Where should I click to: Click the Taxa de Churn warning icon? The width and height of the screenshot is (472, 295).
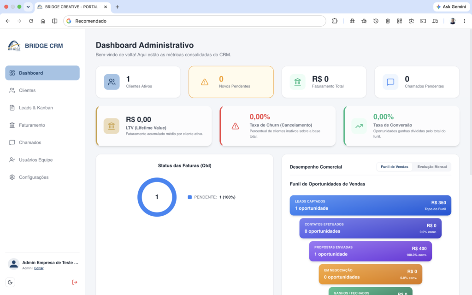click(236, 126)
